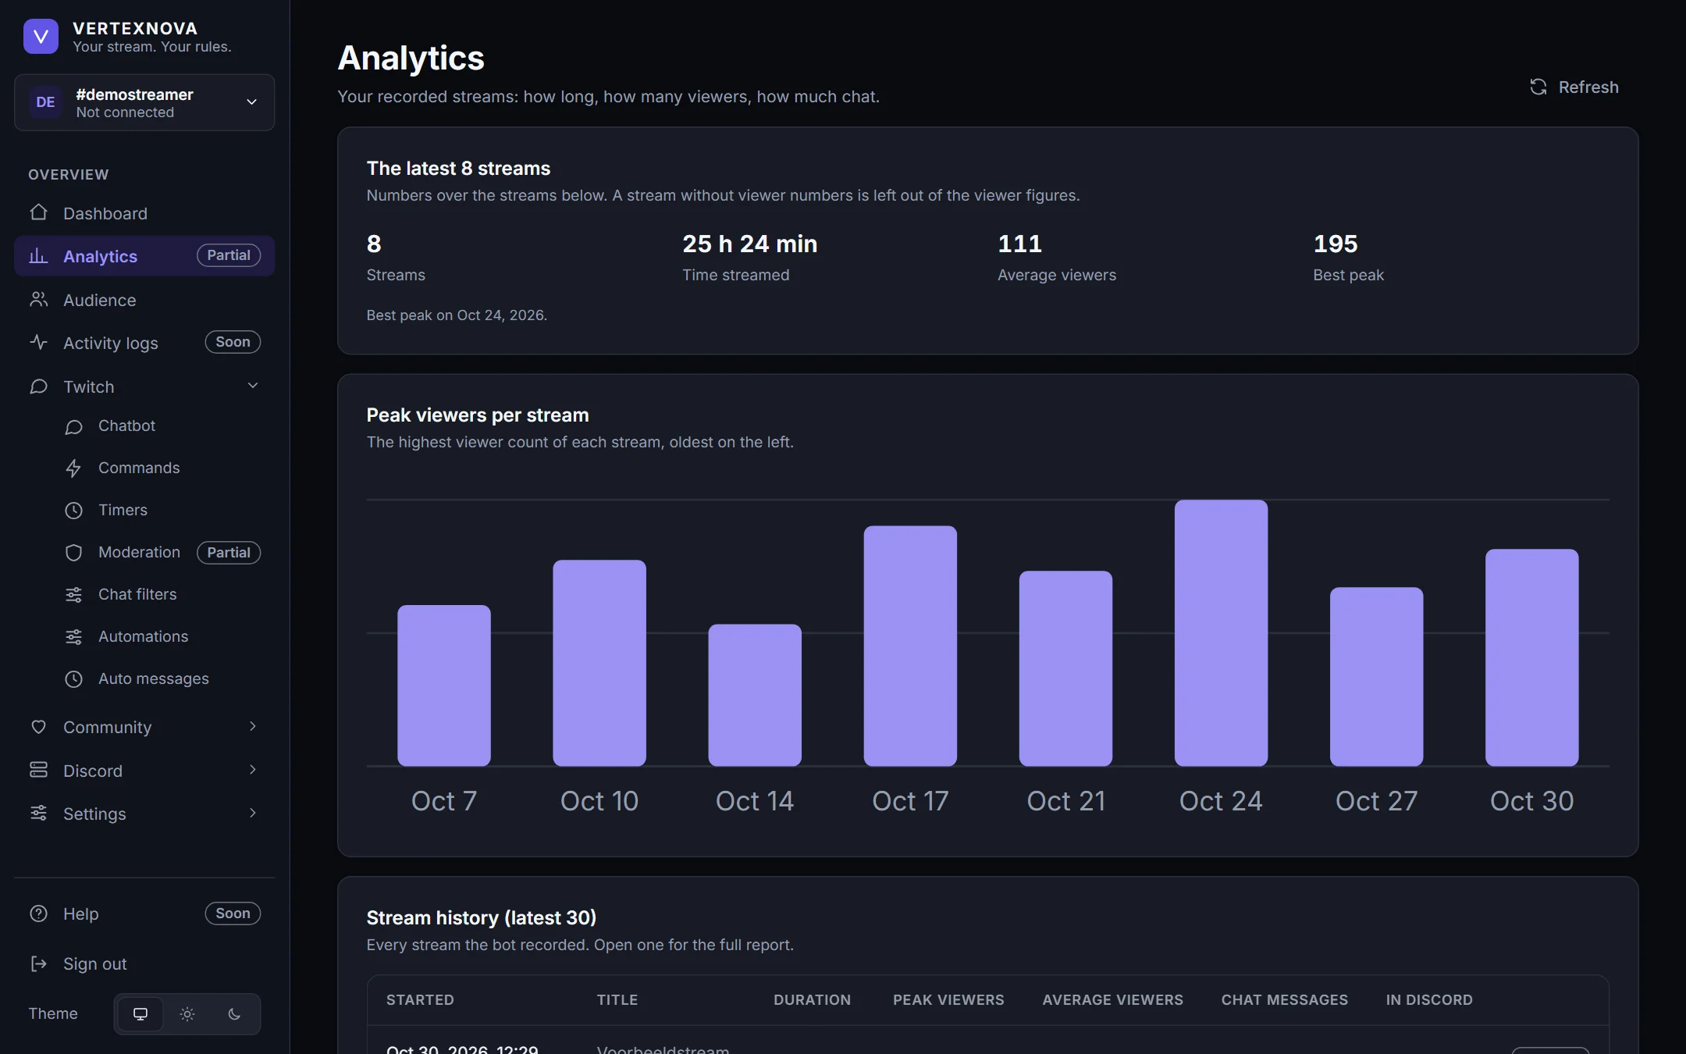
Task: Click the Refresh button
Action: click(1574, 87)
